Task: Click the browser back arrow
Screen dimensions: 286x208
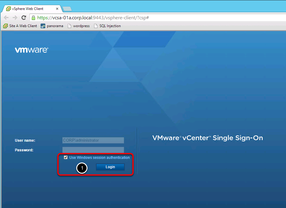Action: coord(6,17)
